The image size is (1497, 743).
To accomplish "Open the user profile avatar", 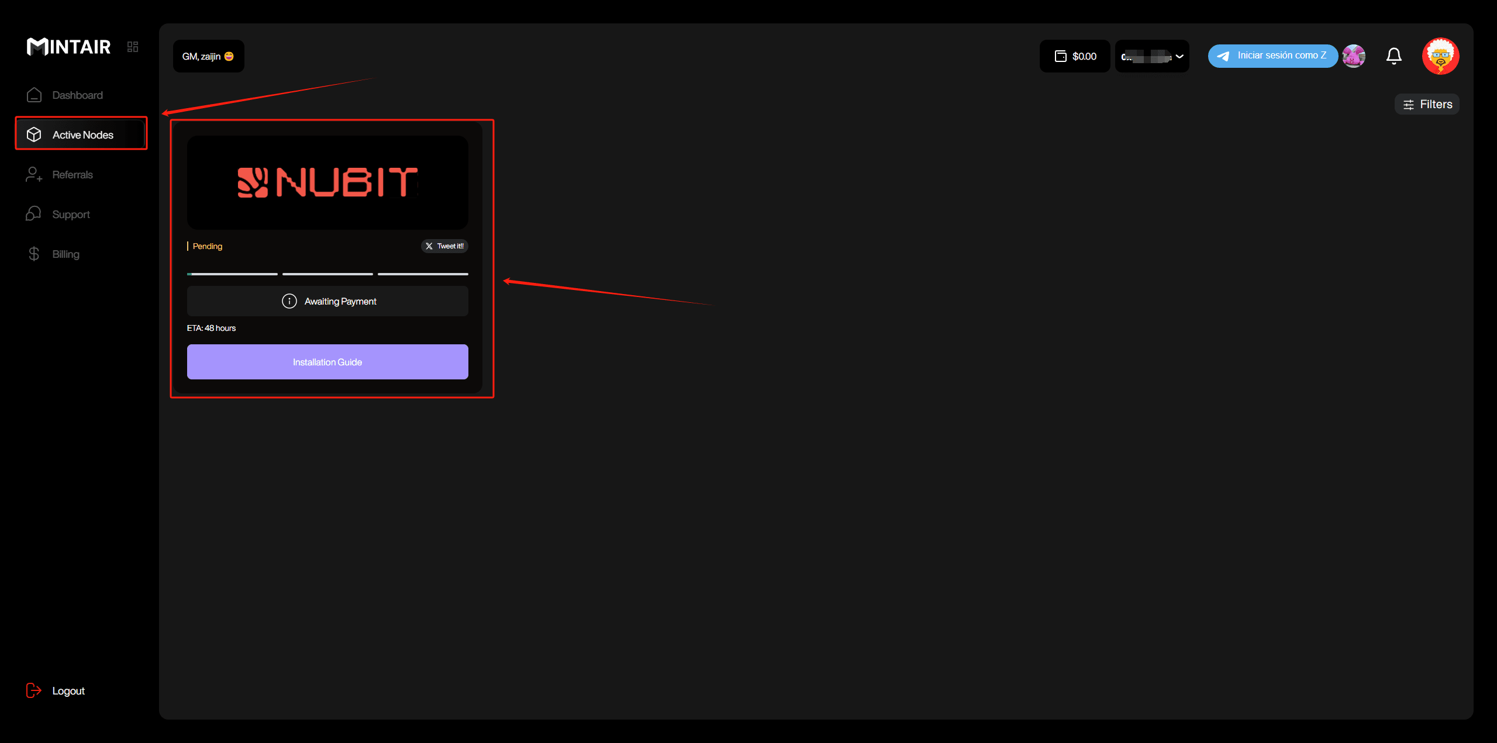I will point(1440,56).
